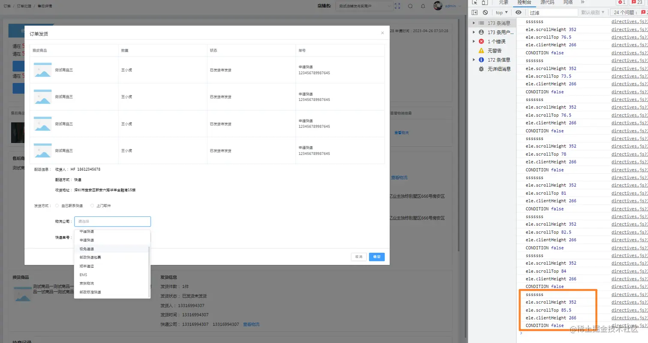The image size is (648, 343).
Task: Switch to the 控制台 DevTools tab
Action: (525, 2)
